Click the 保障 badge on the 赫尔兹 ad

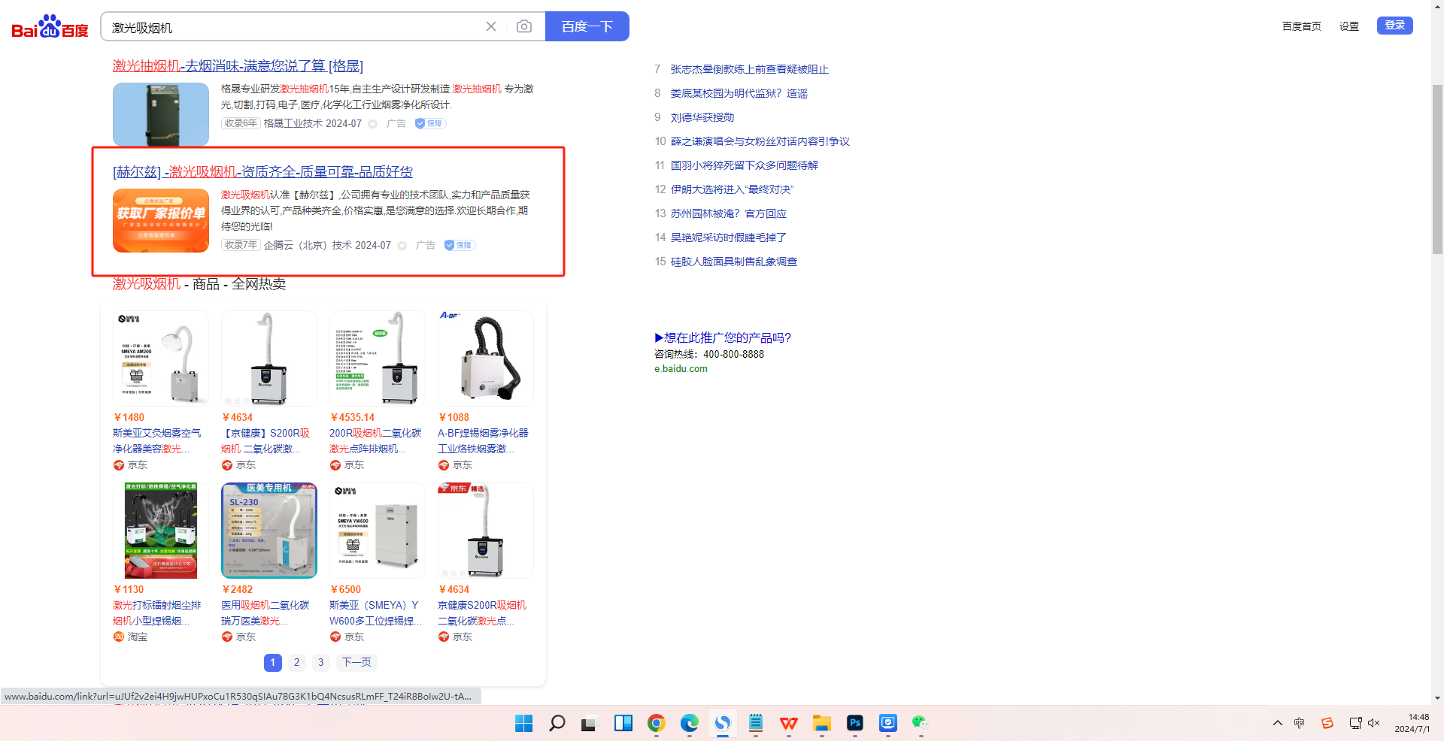click(459, 245)
